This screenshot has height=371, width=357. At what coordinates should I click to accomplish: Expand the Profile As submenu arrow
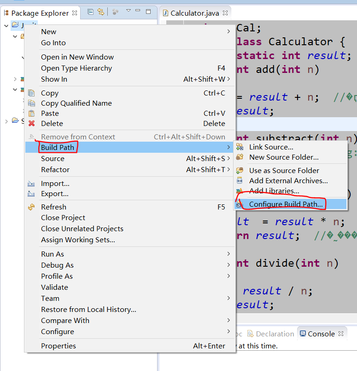pyautogui.click(x=228, y=276)
